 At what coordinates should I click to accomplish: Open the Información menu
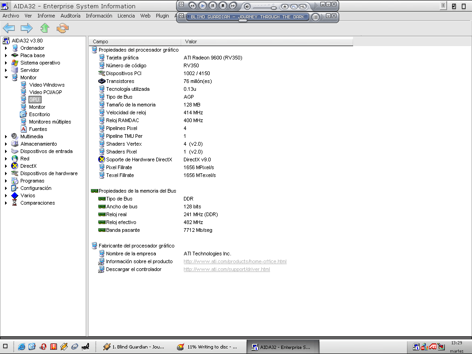click(x=99, y=16)
